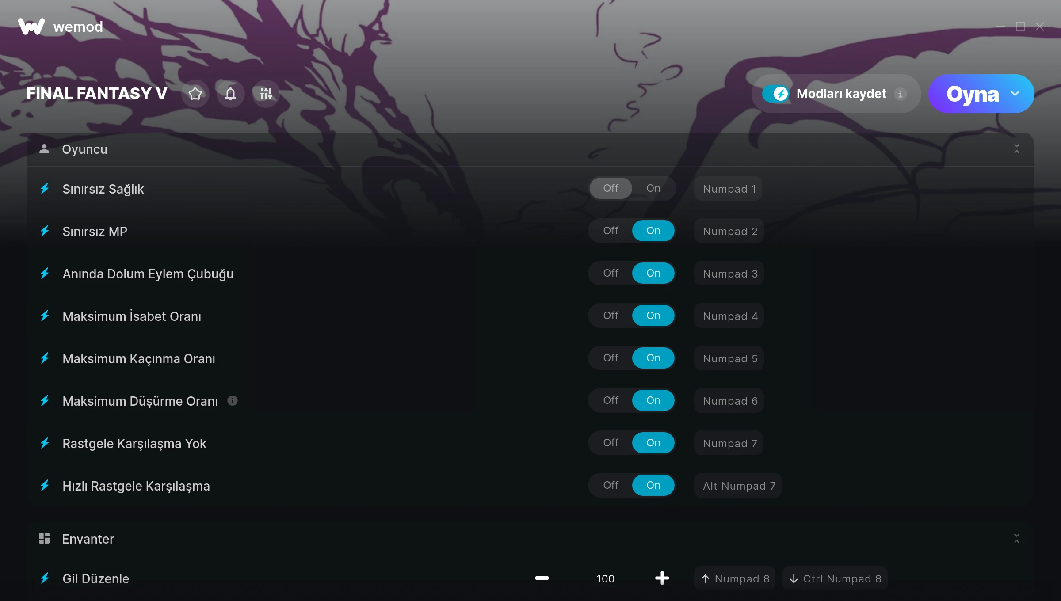Open notifications bell for this game
Image resolution: width=1061 pixels, height=601 pixels.
point(230,94)
